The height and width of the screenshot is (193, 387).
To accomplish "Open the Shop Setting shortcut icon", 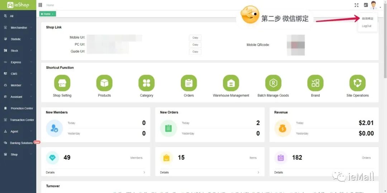I will tap(62, 83).
